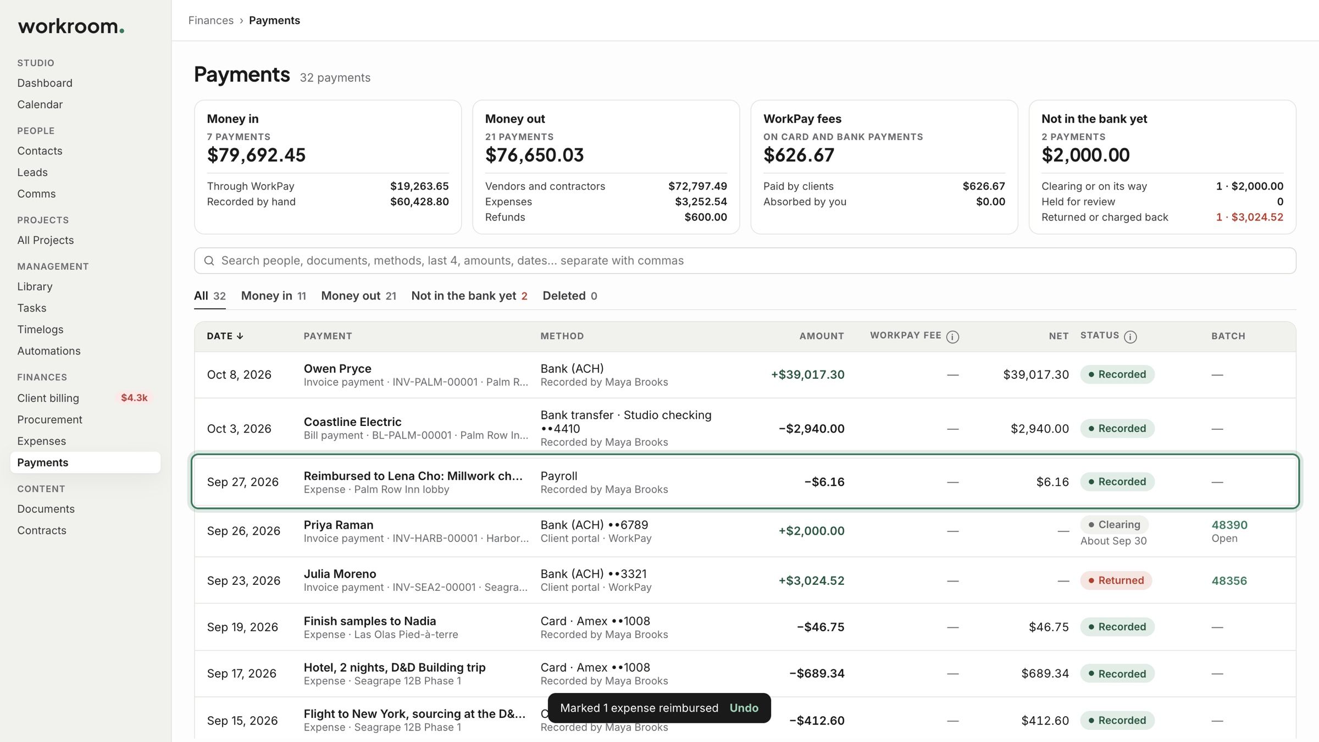This screenshot has height=742, width=1319.
Task: Open Timelogs
Action: 40,329
